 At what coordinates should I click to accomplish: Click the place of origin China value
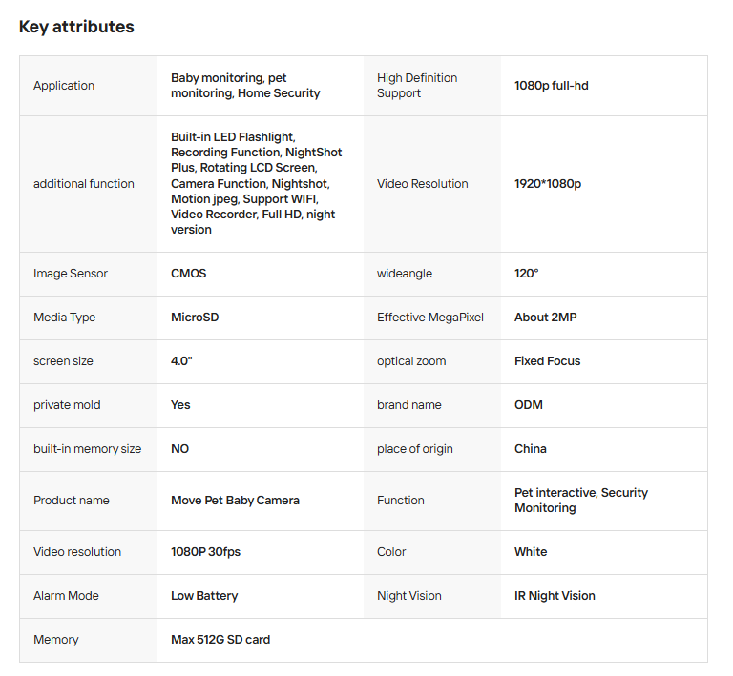(530, 449)
